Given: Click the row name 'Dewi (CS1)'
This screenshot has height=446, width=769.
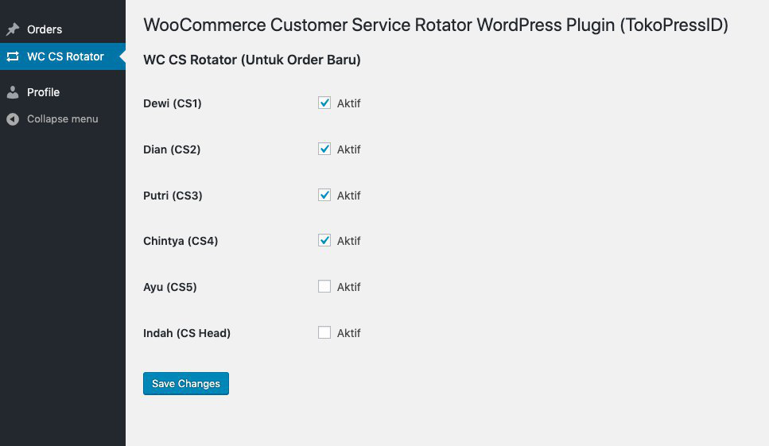Looking at the screenshot, I should [x=172, y=103].
